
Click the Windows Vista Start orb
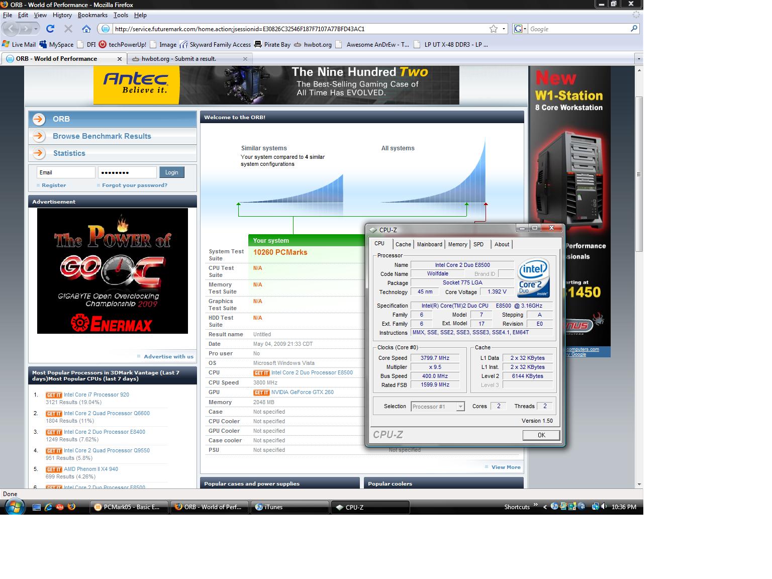tap(14, 507)
